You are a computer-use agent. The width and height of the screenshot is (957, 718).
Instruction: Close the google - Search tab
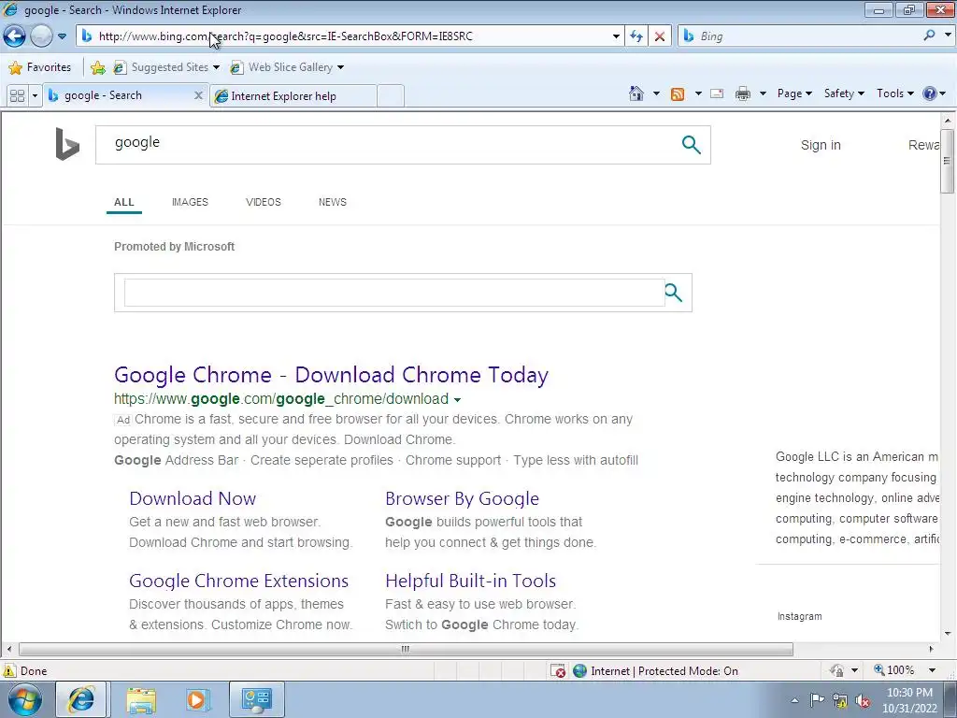[198, 95]
